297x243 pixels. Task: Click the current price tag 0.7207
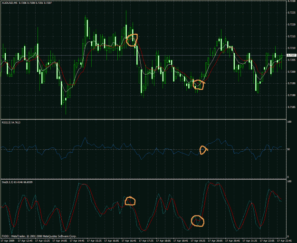point(292,55)
